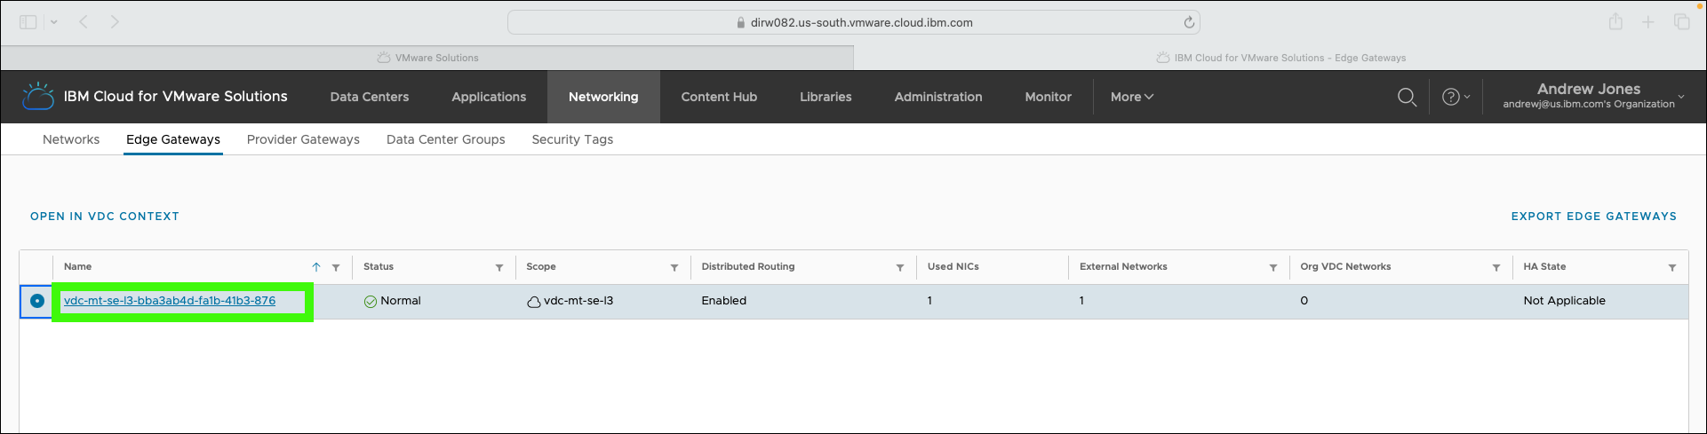Screen dimensions: 1707x434
Task: Open the Applications menu
Action: pos(489,97)
